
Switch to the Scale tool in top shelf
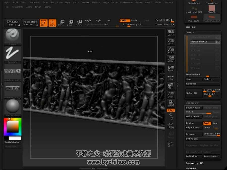pos(70,23)
